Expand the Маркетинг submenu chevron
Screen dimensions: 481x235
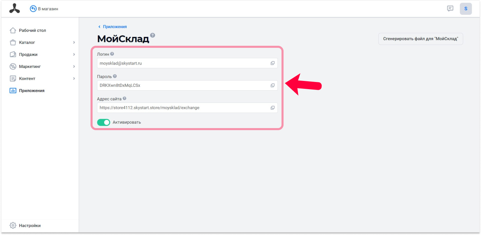[x=74, y=67]
